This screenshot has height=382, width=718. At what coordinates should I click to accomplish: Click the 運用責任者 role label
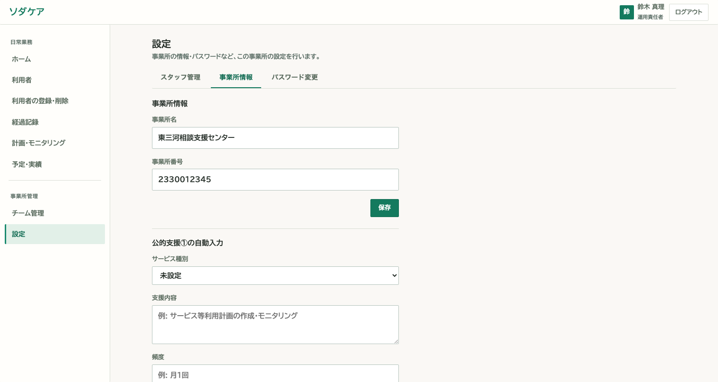[650, 17]
